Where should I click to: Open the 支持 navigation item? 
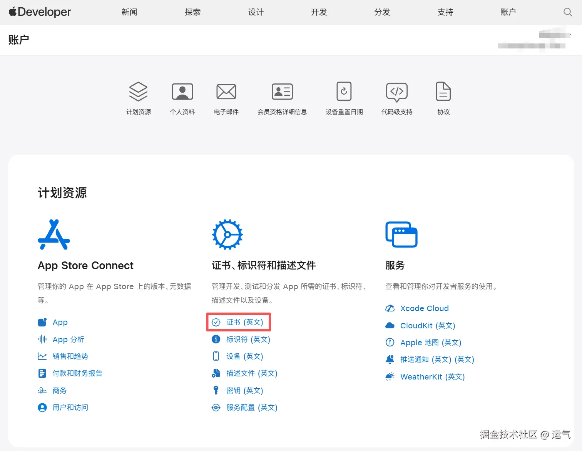445,12
